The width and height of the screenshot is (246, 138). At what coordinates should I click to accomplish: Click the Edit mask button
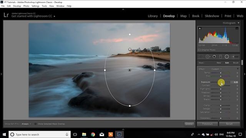point(227,63)
